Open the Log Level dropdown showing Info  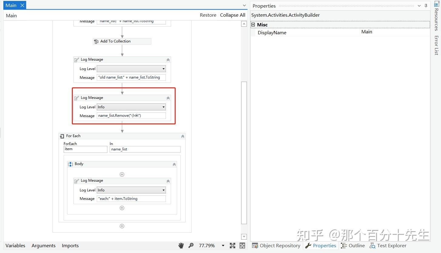click(x=163, y=107)
